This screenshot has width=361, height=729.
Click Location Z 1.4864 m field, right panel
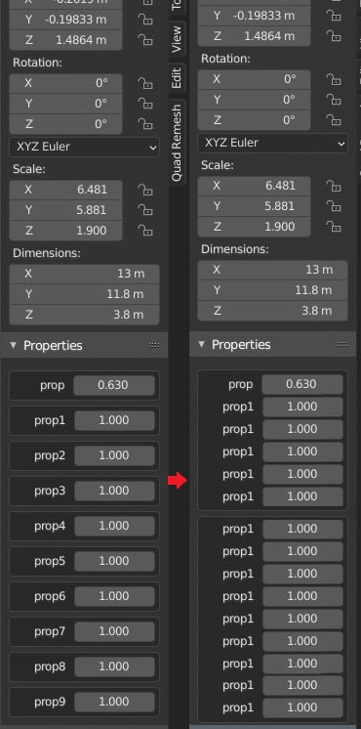(255, 36)
